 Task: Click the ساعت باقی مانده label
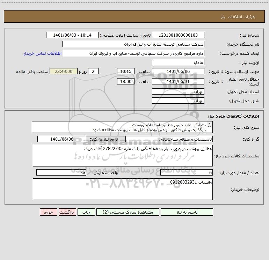(32, 72)
